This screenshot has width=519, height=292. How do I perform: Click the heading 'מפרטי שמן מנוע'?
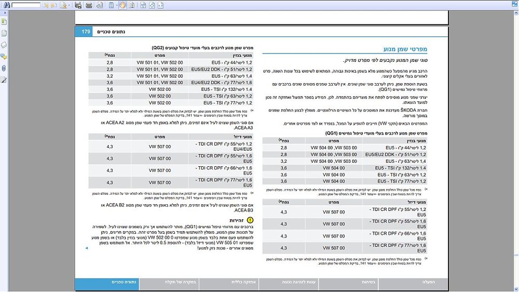click(x=405, y=49)
